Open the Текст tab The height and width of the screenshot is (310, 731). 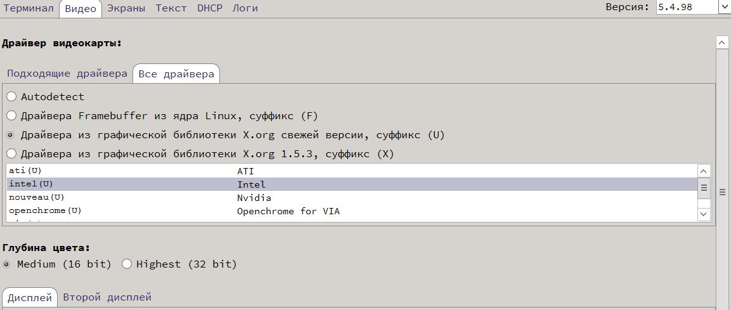coord(171,8)
